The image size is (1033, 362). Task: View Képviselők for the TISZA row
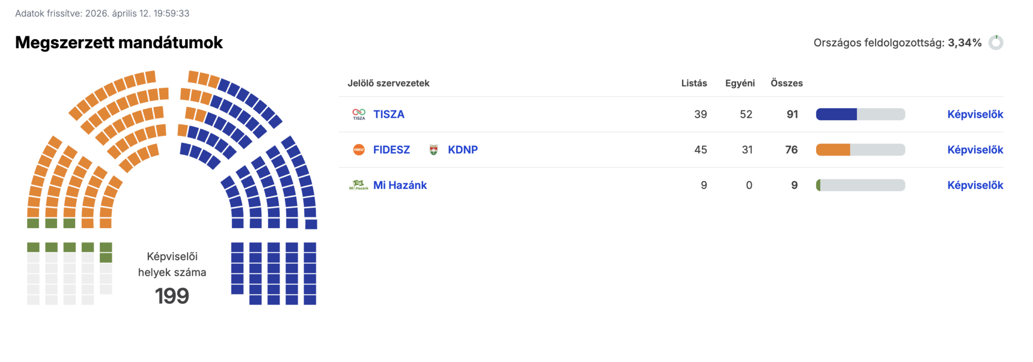coord(974,114)
